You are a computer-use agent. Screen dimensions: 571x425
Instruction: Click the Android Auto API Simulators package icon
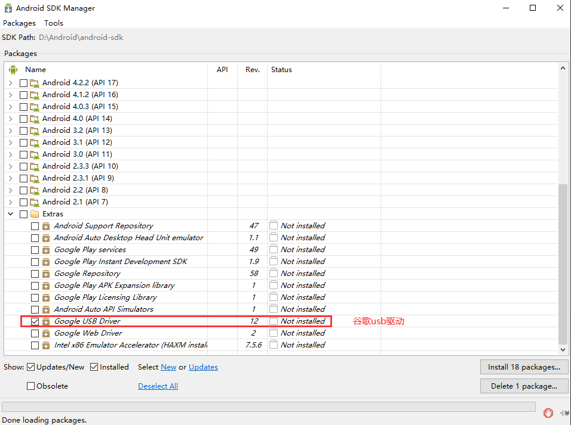(46, 310)
